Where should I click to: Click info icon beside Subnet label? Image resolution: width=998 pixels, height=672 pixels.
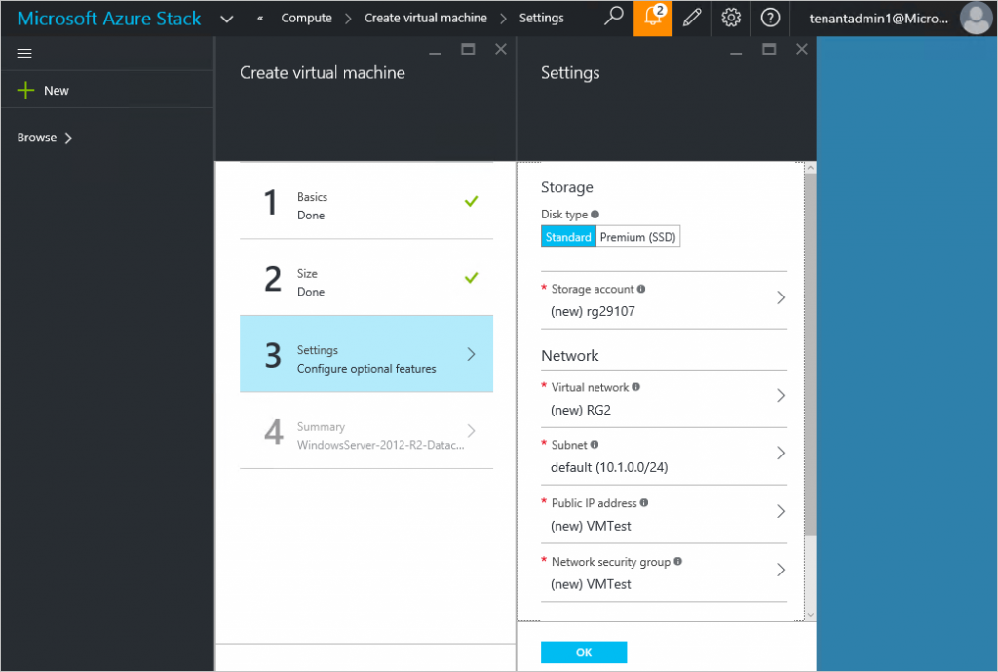[594, 444]
